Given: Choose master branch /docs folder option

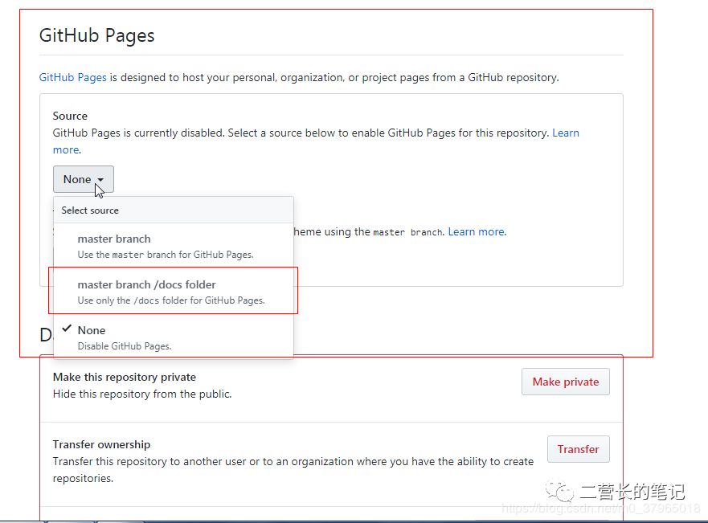Looking at the screenshot, I should (x=174, y=292).
